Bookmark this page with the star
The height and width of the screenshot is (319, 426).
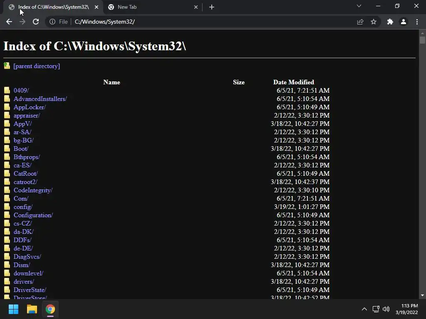(374, 22)
